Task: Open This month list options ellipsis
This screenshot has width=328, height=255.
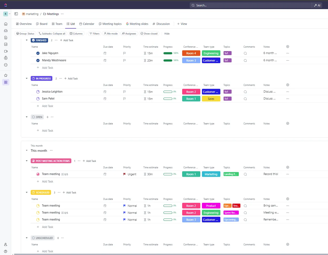Action: [51, 151]
